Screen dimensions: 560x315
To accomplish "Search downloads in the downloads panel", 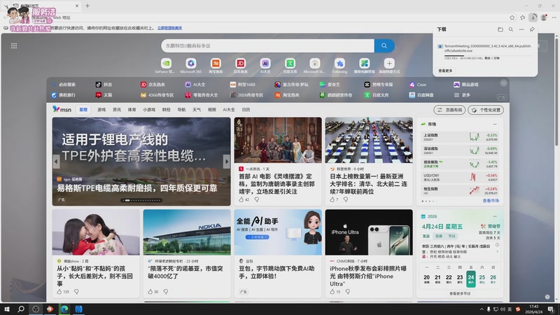I will tap(511, 29).
